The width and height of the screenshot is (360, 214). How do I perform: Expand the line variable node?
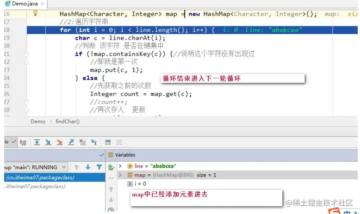coord(120,166)
